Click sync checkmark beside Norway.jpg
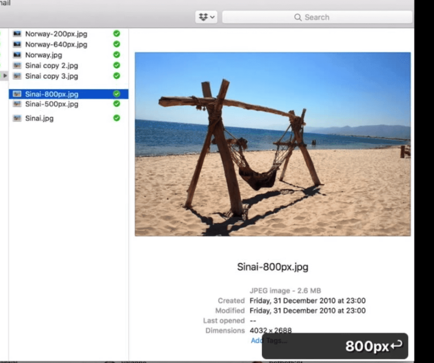This screenshot has width=434, height=363. [x=116, y=55]
